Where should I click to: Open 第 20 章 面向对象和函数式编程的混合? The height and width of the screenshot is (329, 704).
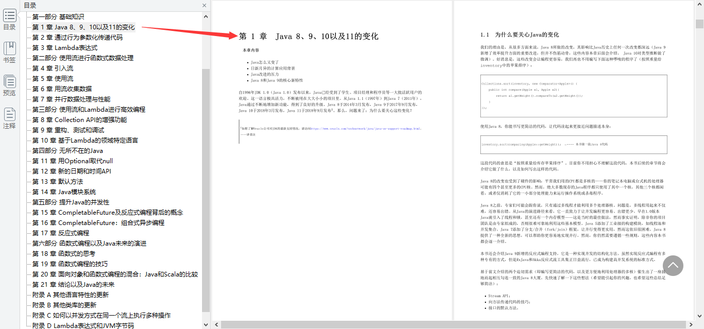(x=115, y=274)
